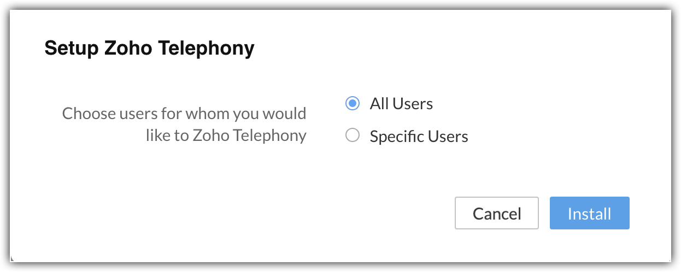Screen dimensions: 681x272
Task: Confirm setup by clicking Install
Action: tap(589, 213)
